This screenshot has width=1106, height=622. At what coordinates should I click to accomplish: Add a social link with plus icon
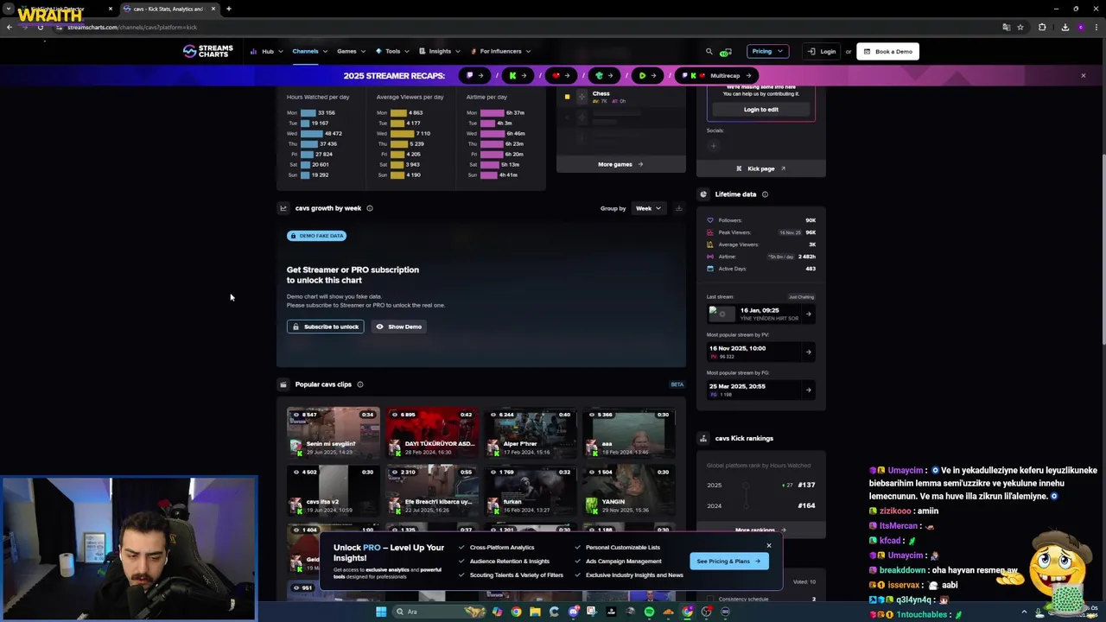(714, 146)
